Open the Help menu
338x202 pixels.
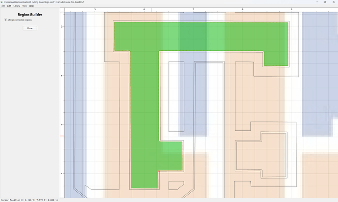(x=31, y=6)
